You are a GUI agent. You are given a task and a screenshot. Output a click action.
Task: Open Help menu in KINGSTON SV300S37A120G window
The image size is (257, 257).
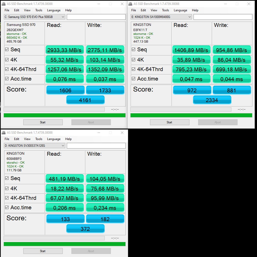click(68, 139)
